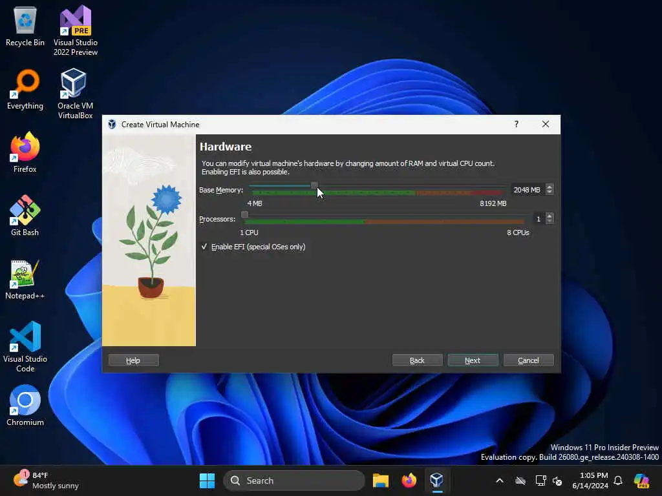662x496 pixels.
Task: Open the notifications bell icon
Action: tap(618, 480)
